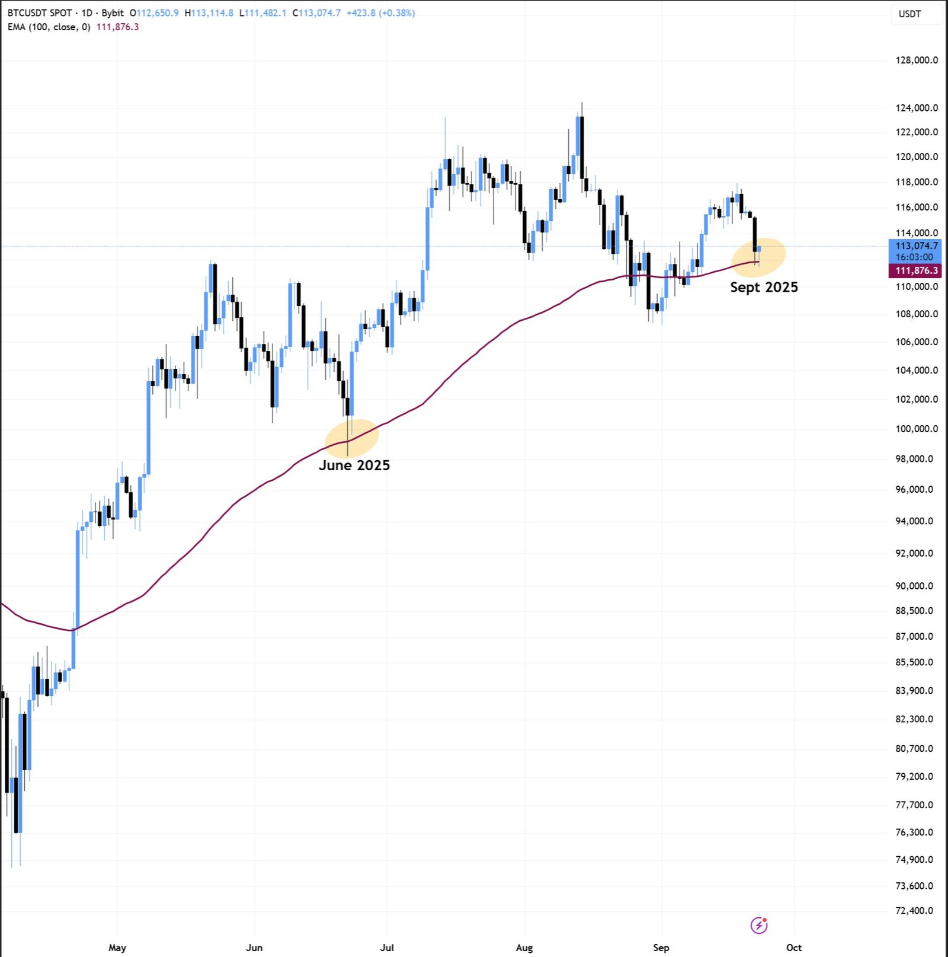Select the Sept 2025 text annotation

[x=764, y=288]
